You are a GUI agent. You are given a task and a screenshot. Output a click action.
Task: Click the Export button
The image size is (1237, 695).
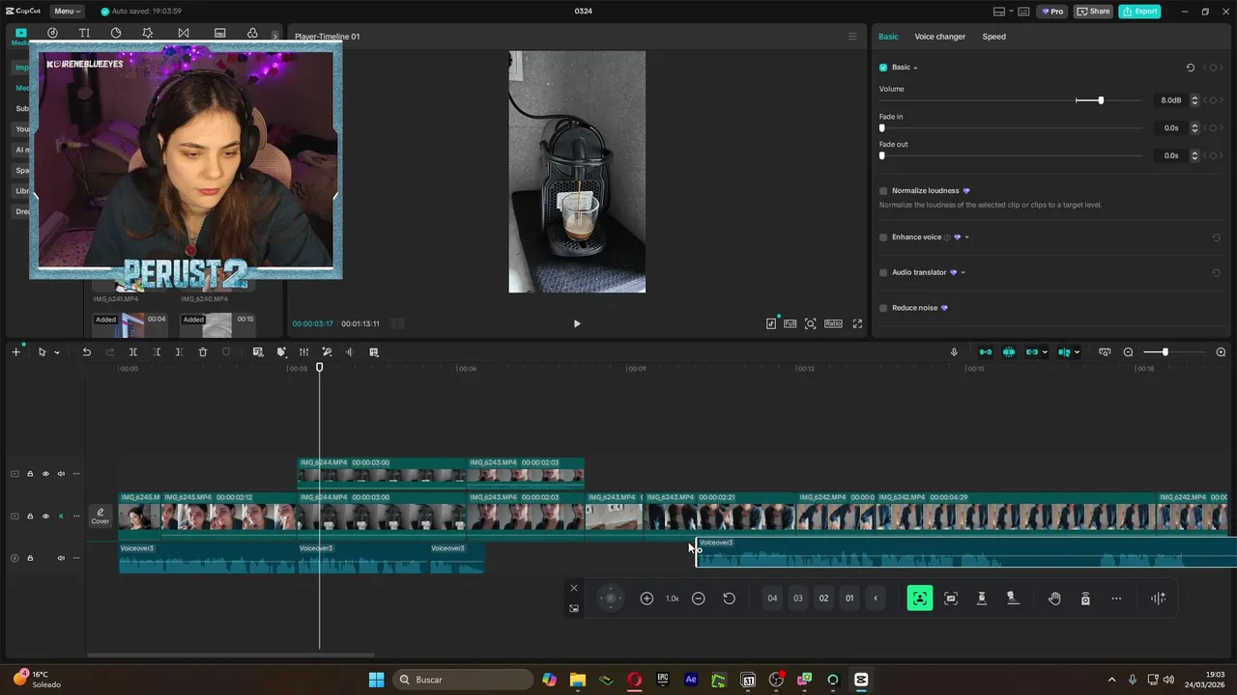(x=1139, y=12)
